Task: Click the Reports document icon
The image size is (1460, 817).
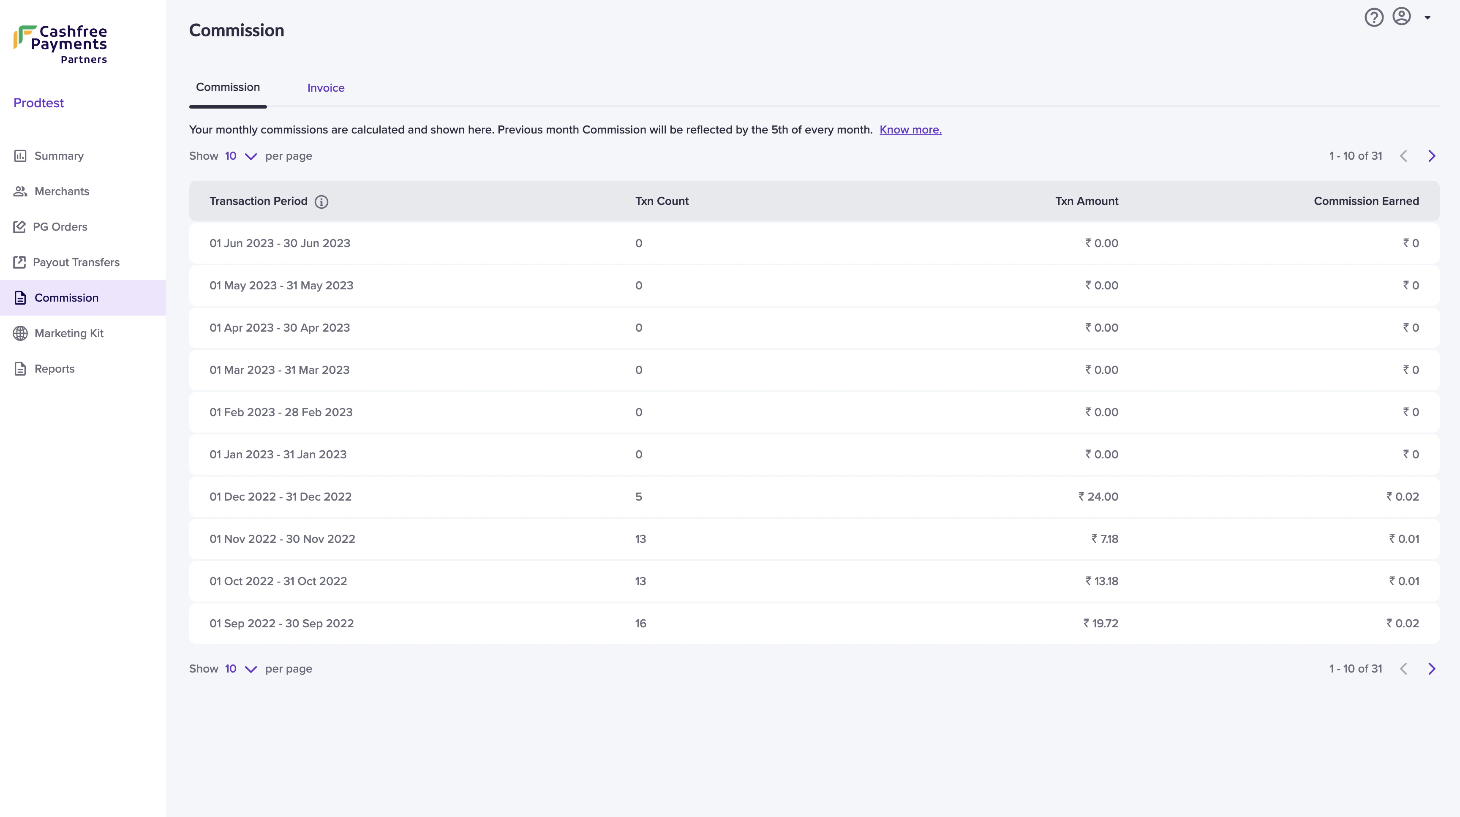Action: 20,369
